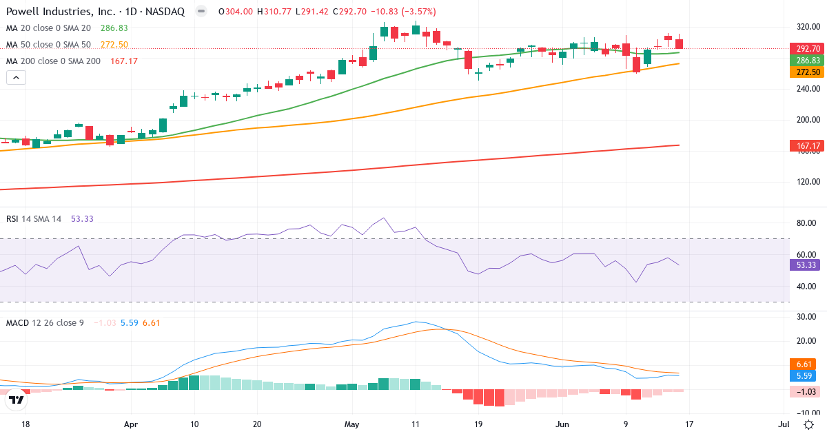
Task: Click the RSI 40.00 axis label
Action: click(x=807, y=287)
